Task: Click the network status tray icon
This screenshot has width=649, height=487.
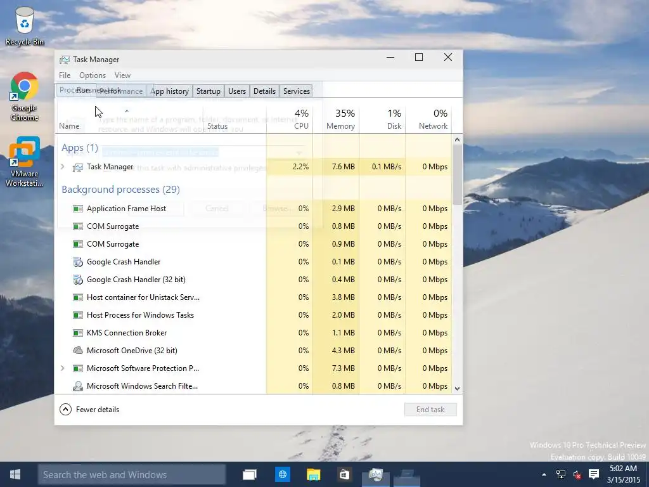Action: click(561, 474)
